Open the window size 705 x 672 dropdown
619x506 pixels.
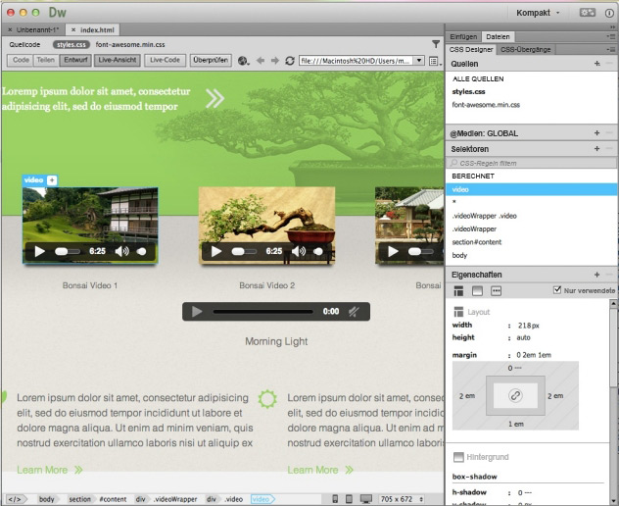[402, 499]
